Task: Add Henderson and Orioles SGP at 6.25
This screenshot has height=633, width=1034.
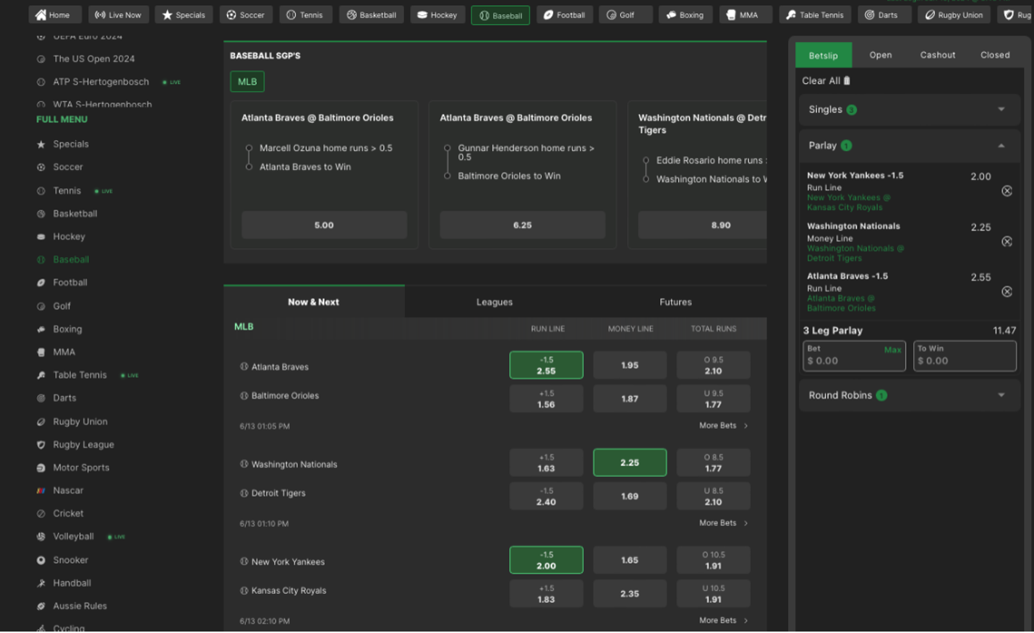Action: [x=522, y=225]
